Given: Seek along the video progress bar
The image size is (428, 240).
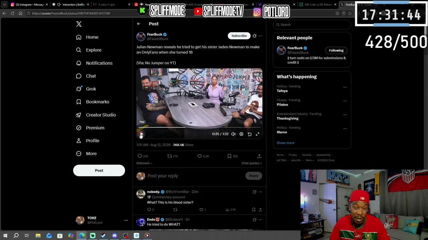Looking at the screenshot, I should (199, 127).
